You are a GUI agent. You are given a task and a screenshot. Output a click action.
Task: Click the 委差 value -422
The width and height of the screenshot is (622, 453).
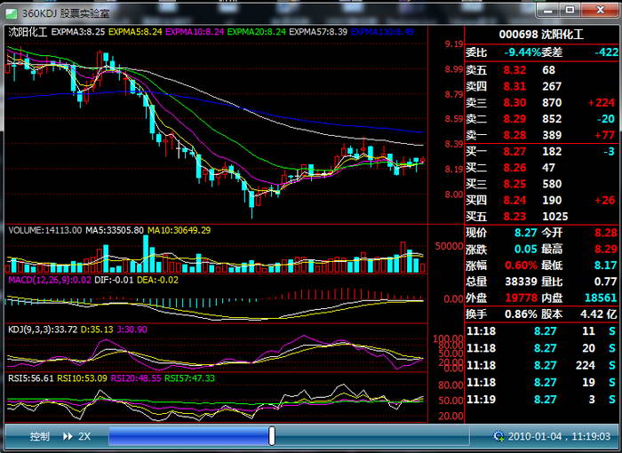[607, 52]
